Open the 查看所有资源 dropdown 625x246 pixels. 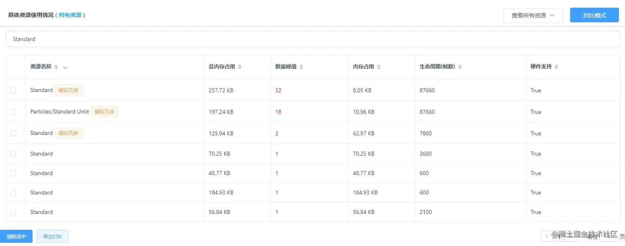(x=533, y=15)
